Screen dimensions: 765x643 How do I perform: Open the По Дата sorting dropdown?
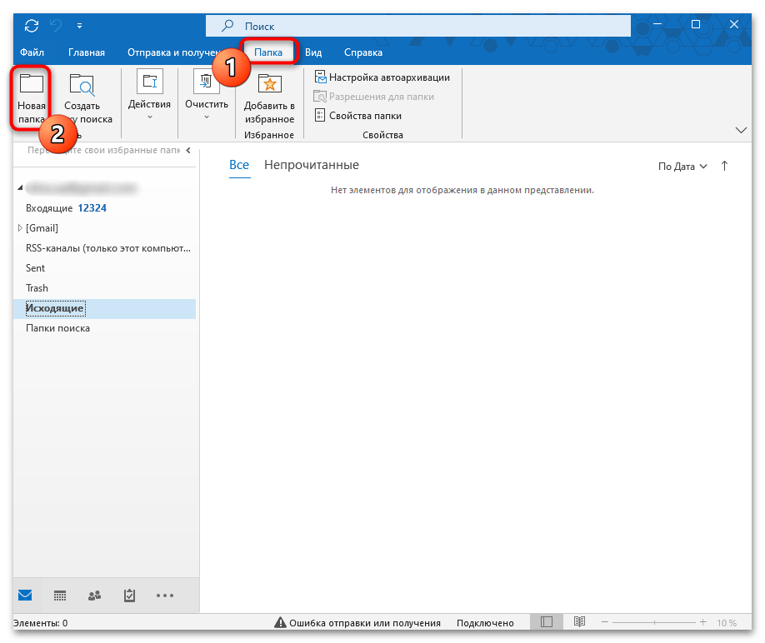pos(682,166)
